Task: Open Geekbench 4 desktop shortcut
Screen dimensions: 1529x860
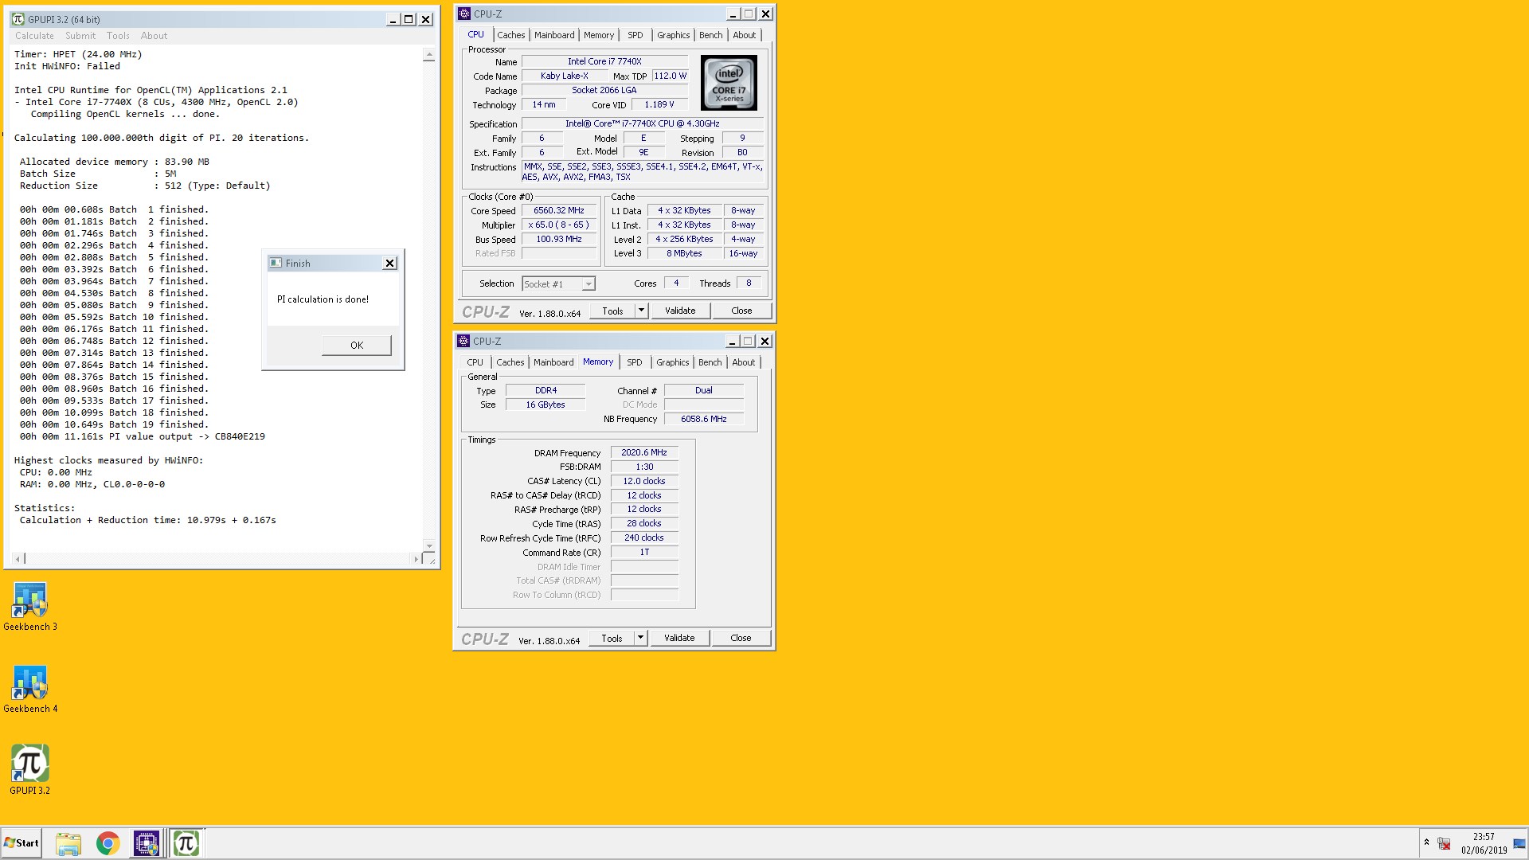Action: pyautogui.click(x=30, y=689)
